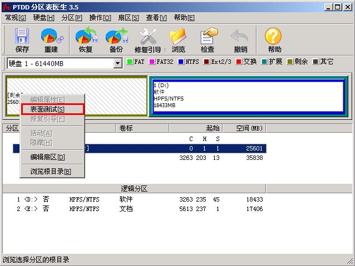Click status bar text 浏览选择分区的根目录
Viewport: 355px width, 266px height.
36,260
